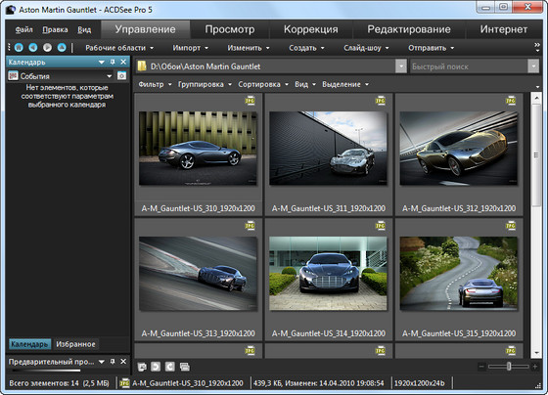Click the D:\Обои\Aston Martin Gauntlet path field

(x=266, y=66)
